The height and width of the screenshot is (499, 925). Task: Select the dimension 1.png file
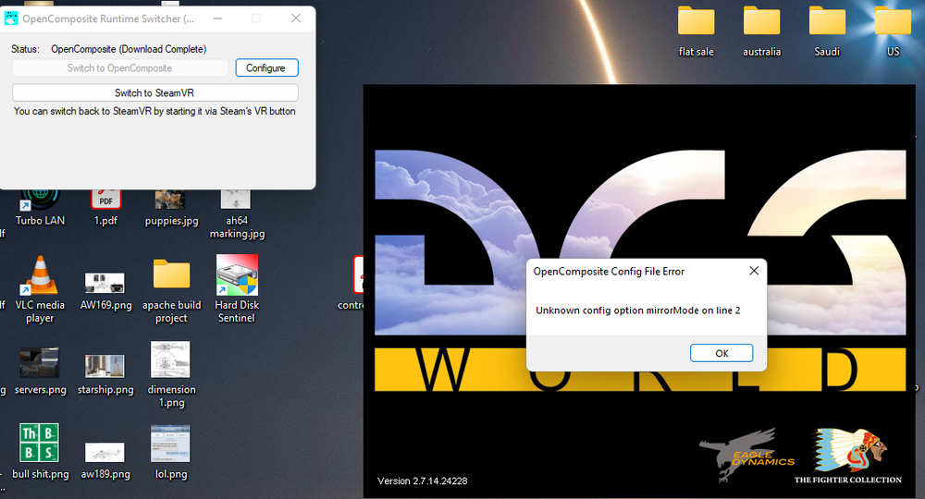click(x=171, y=374)
